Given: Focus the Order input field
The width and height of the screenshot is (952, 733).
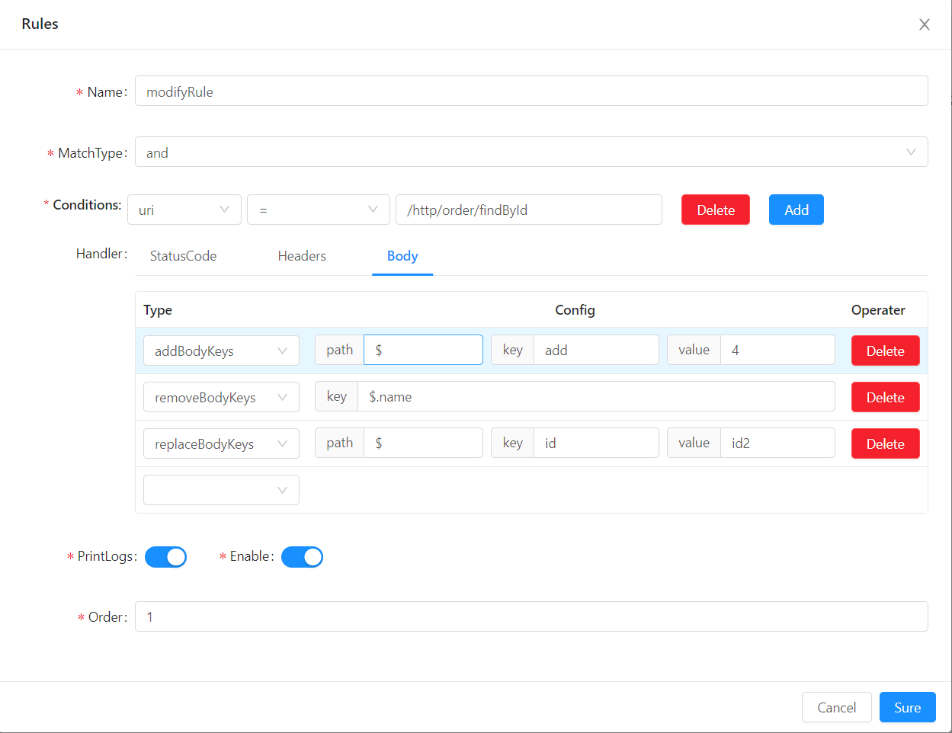Looking at the screenshot, I should tap(530, 616).
